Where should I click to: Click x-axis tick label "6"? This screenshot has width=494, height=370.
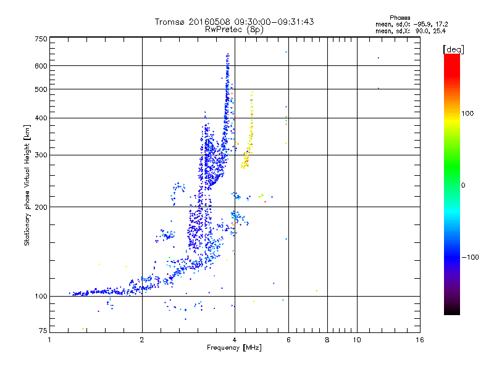coord(288,340)
